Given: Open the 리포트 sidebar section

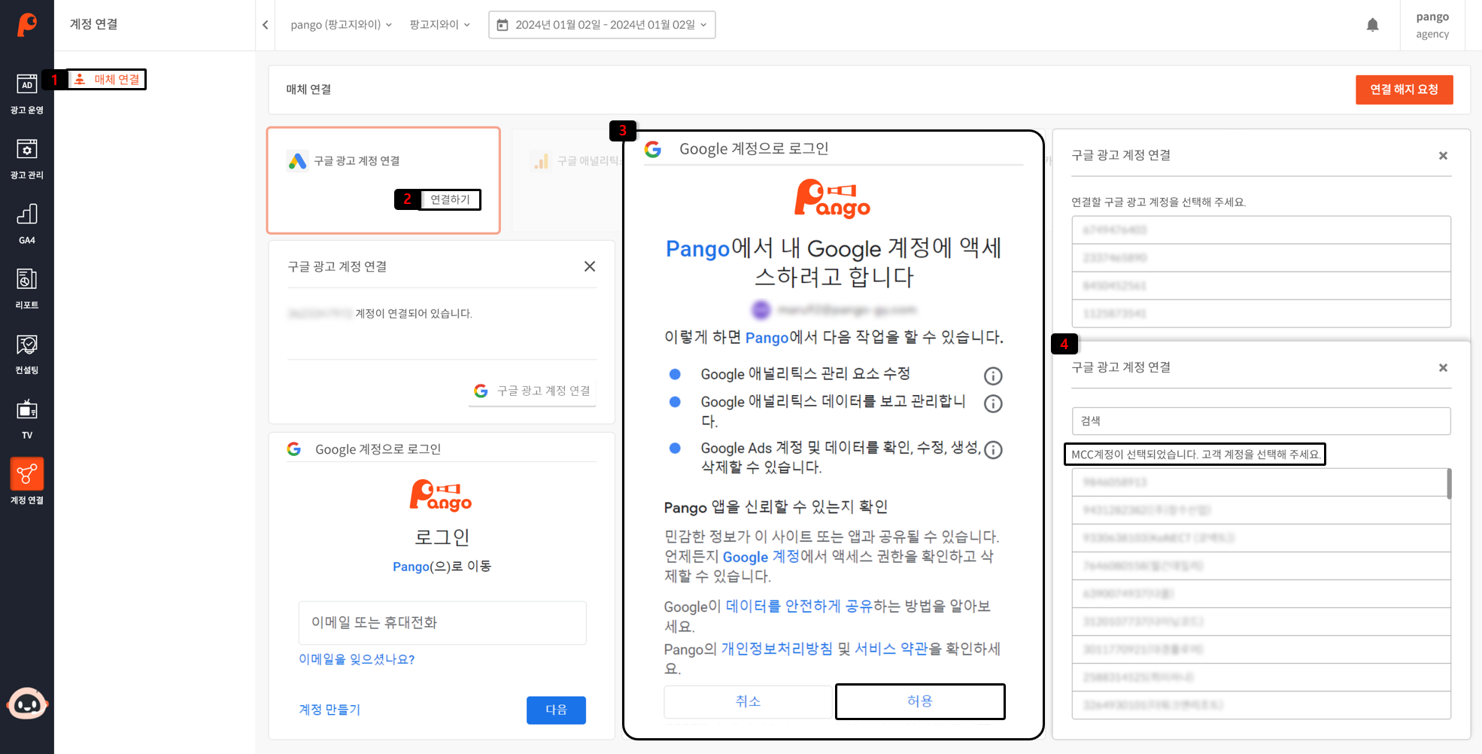Looking at the screenshot, I should tap(27, 289).
